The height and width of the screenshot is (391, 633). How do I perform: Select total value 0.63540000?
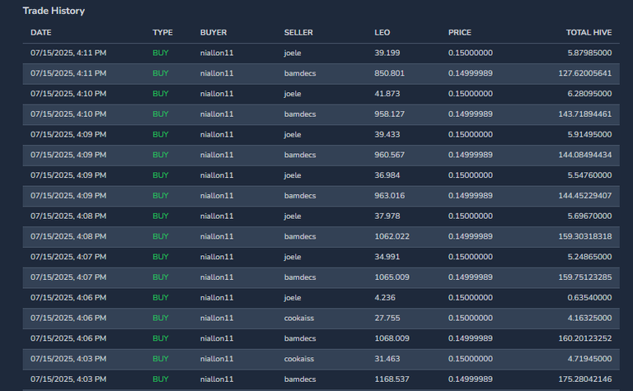click(590, 297)
